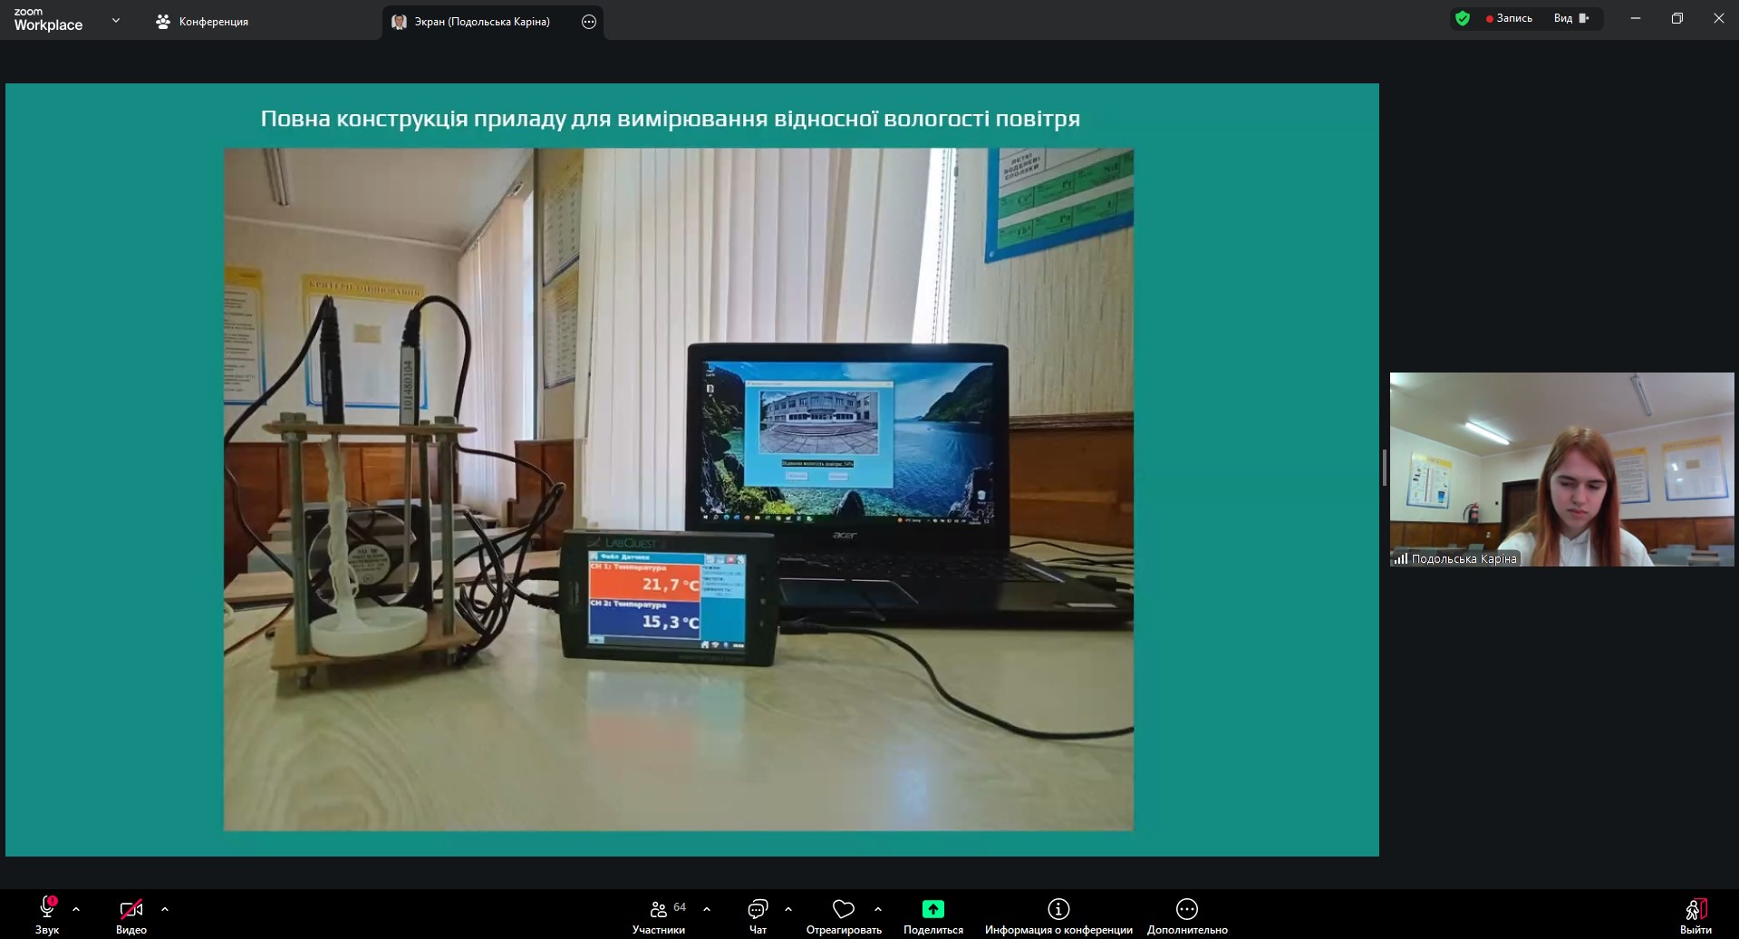Expand video options arrow next to Видео
Image resolution: width=1739 pixels, height=939 pixels.
coord(165,909)
